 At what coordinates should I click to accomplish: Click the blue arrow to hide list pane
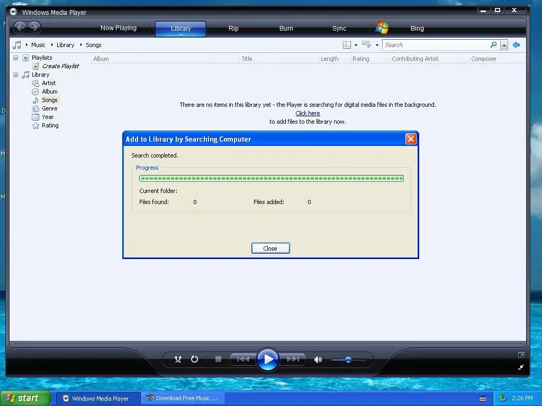(517, 45)
